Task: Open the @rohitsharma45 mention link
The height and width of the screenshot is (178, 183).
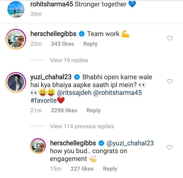Action: (117, 92)
